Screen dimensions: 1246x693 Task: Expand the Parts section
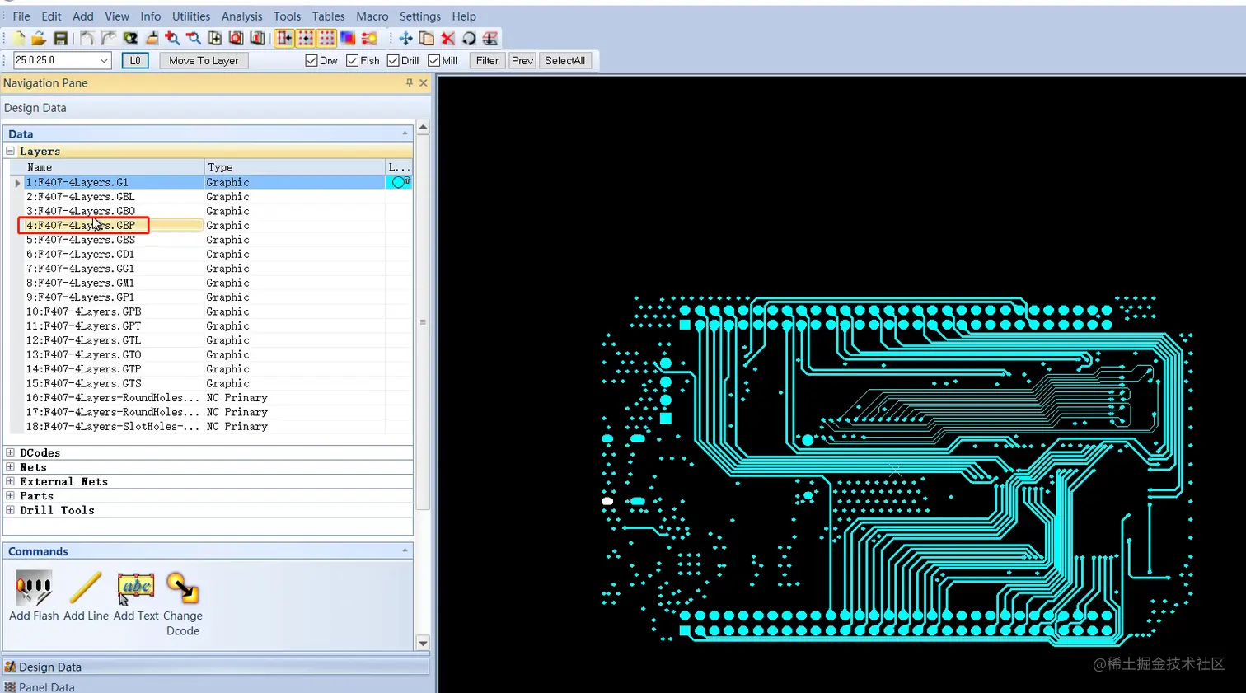point(10,495)
